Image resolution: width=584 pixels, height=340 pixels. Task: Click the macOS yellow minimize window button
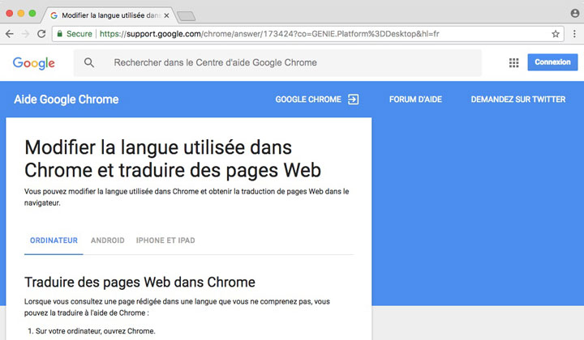21,14
